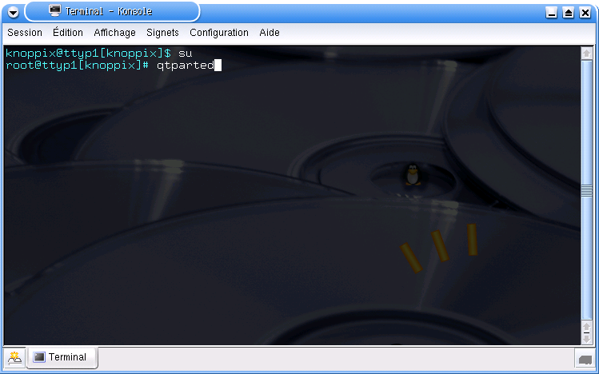Close the Konsole window
Image resolution: width=599 pixels, height=374 pixels.
(585, 13)
